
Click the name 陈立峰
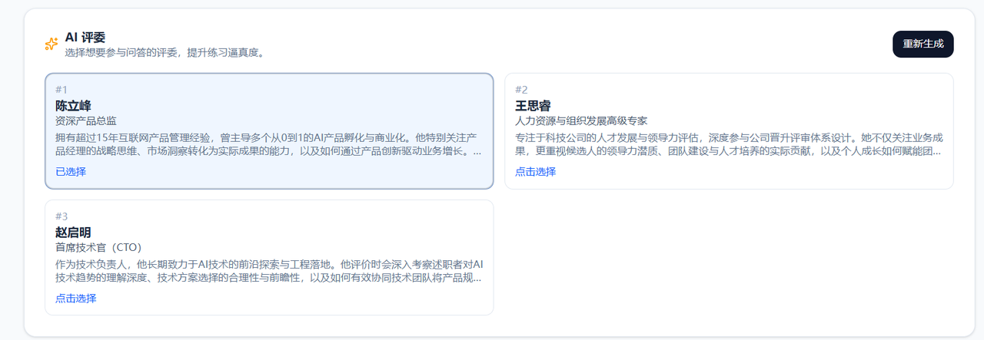point(73,105)
